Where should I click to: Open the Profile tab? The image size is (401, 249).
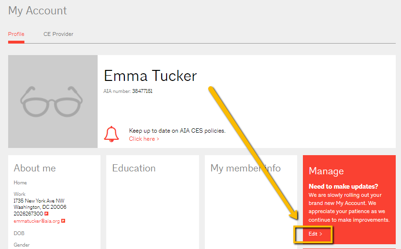(x=16, y=34)
